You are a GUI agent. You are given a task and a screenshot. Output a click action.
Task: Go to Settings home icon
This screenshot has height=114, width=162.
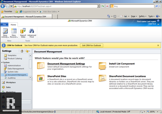tap(22, 51)
